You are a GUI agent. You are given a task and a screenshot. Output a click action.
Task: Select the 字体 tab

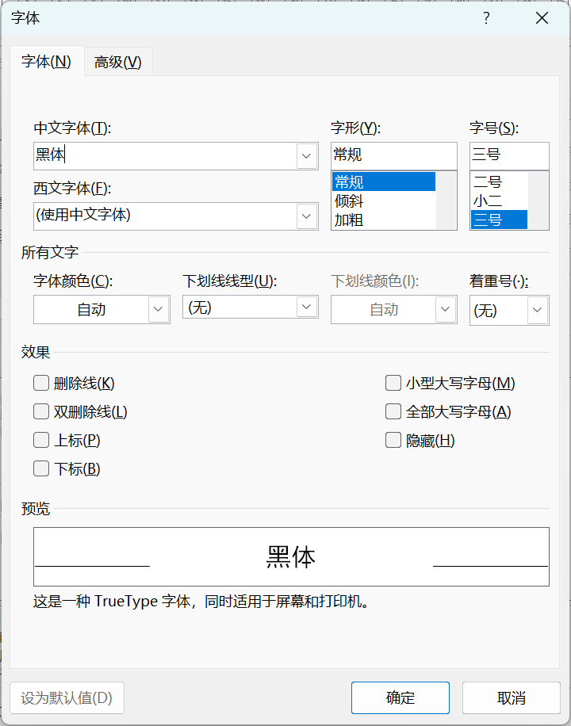point(46,61)
